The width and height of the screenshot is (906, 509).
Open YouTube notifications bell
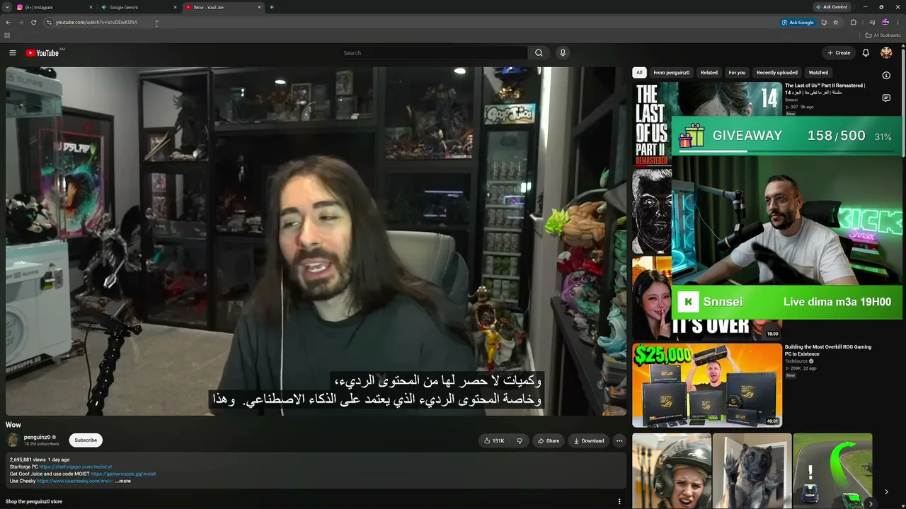click(x=866, y=53)
